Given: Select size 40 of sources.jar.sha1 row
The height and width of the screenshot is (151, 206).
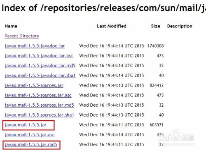Looking at the screenshot, I should point(162,115).
